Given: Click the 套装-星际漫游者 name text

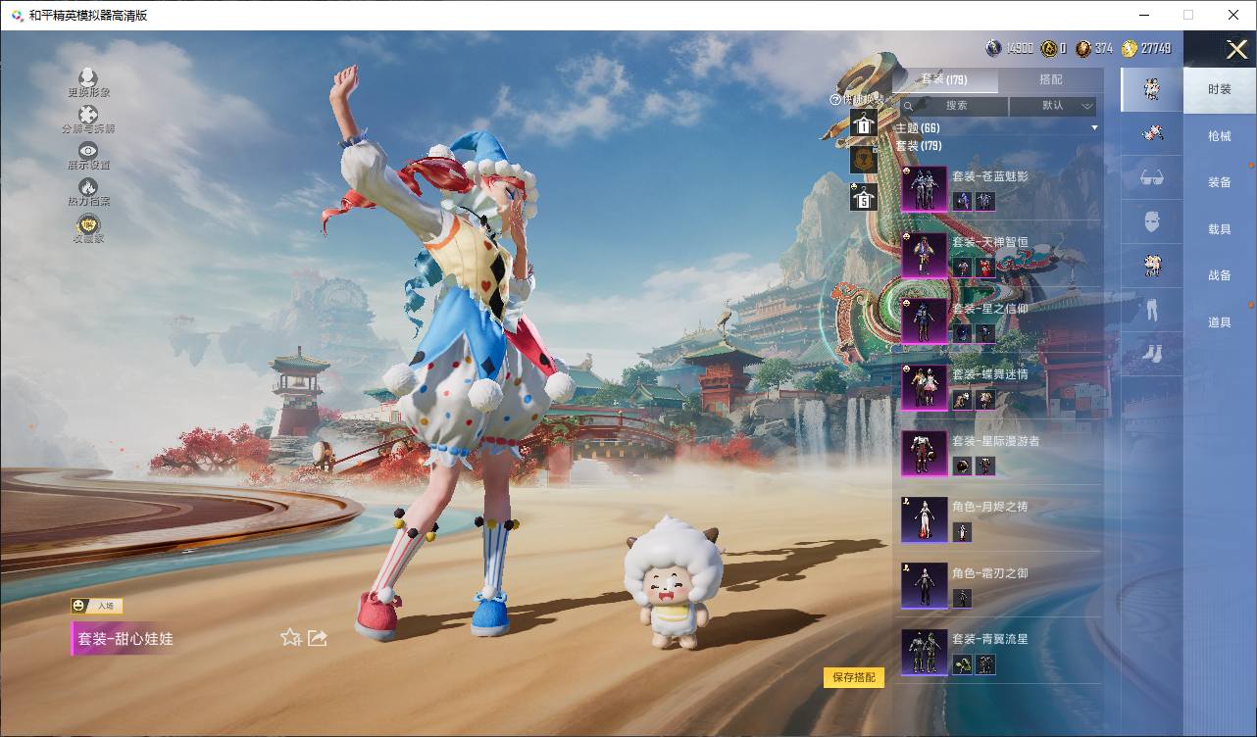Looking at the screenshot, I should coord(996,441).
